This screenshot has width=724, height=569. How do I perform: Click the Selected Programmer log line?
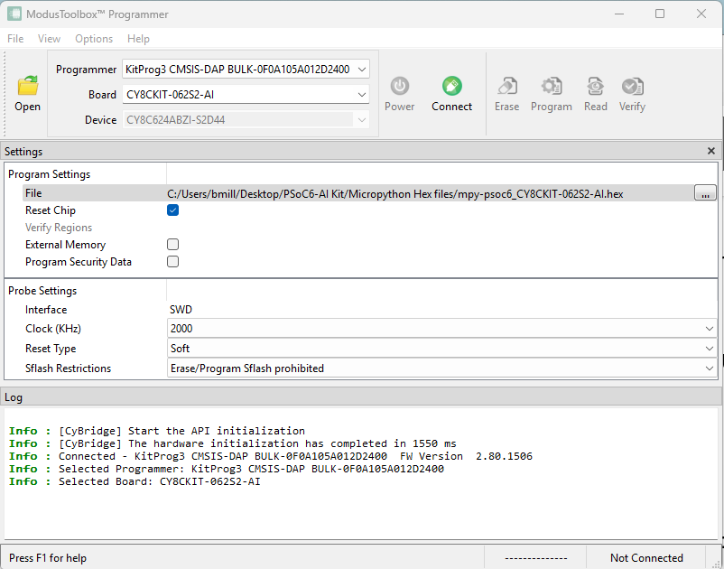click(227, 469)
